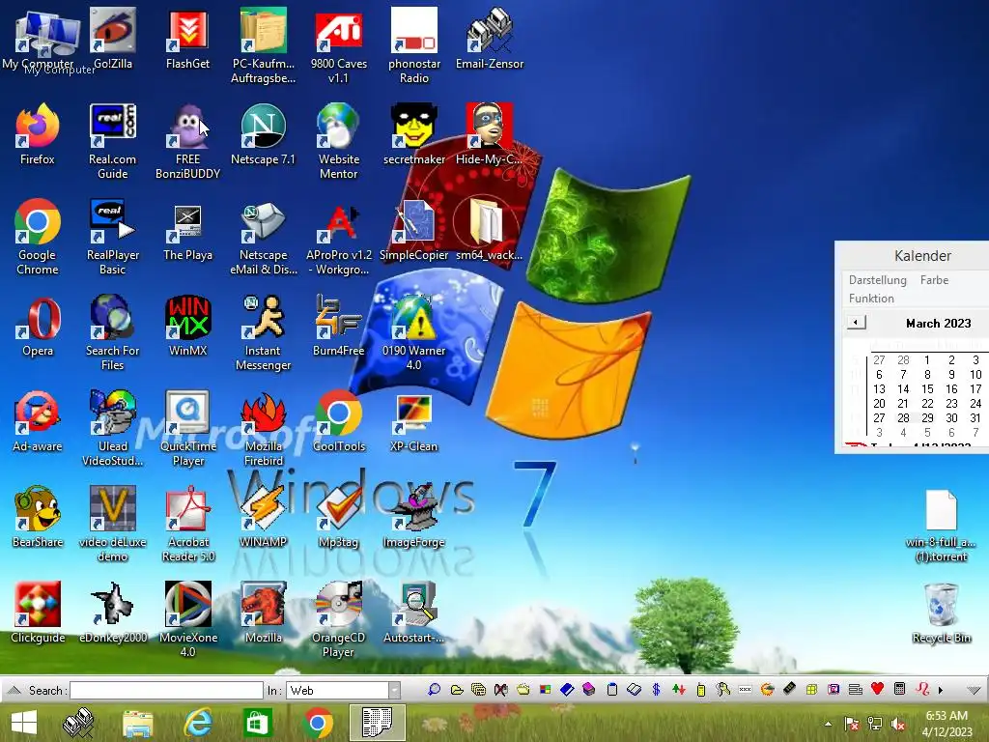Go to previous month in Kalender
The width and height of the screenshot is (989, 742).
click(856, 323)
